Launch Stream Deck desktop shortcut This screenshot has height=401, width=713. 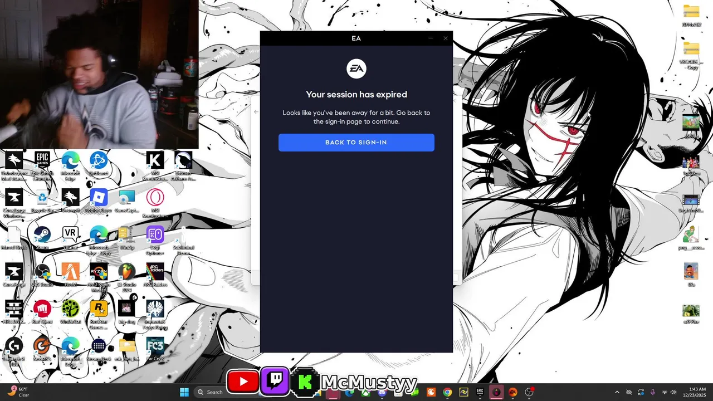coord(99,350)
